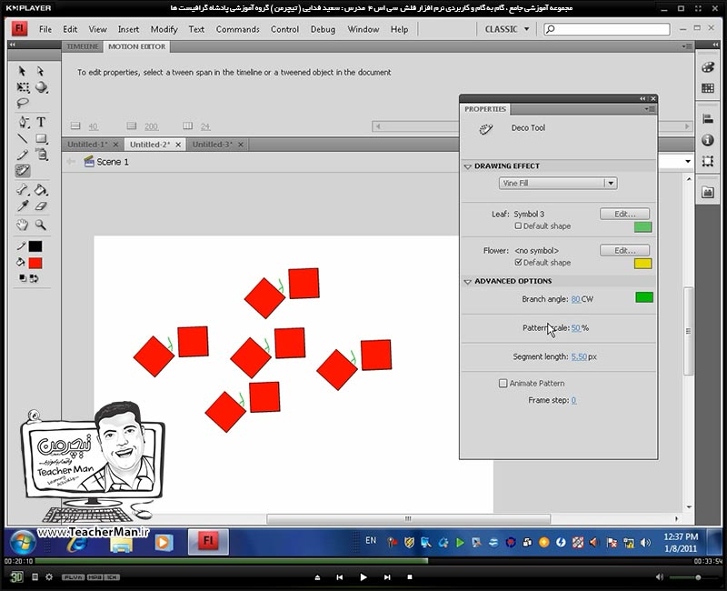Open the Library panel from right dock
727x591 pixels.
tap(708, 192)
